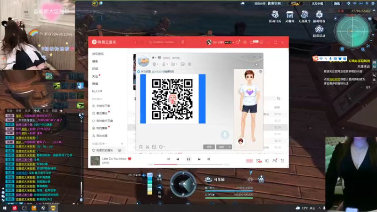Open the send button options arrow
Image resolution: width=377 pixels, height=212 pixels.
pyautogui.click(x=229, y=147)
